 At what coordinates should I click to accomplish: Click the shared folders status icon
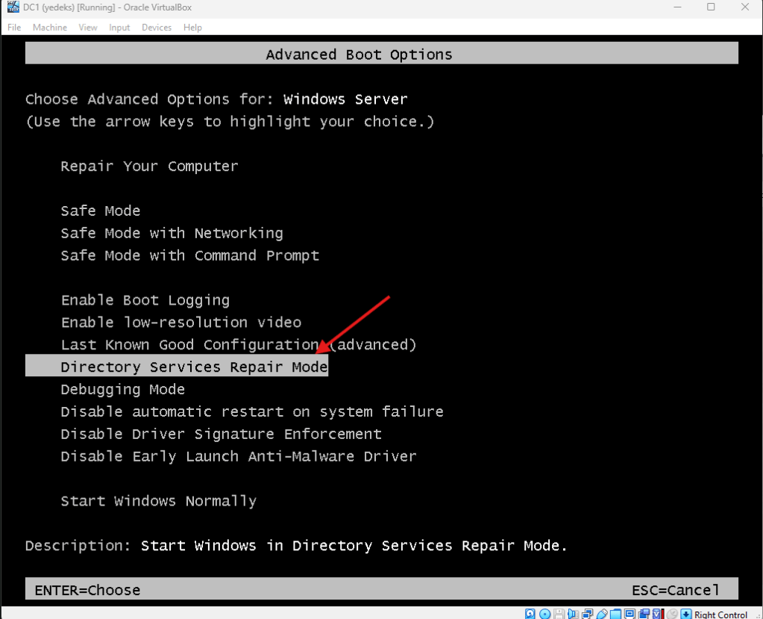point(615,614)
